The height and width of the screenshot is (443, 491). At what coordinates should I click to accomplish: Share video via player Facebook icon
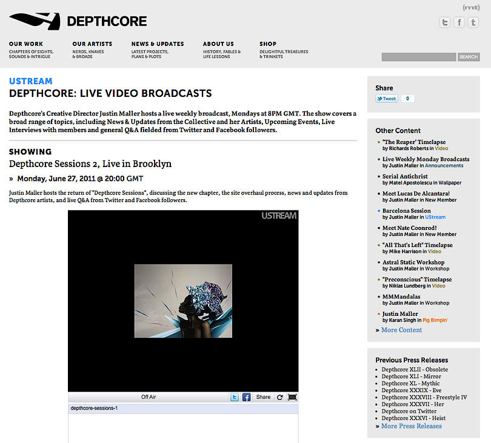[247, 397]
